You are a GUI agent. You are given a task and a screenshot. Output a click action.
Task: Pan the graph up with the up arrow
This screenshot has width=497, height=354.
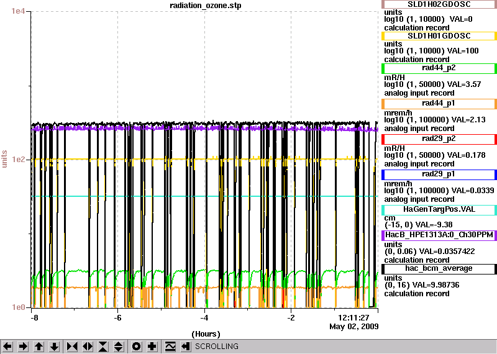tap(39, 347)
